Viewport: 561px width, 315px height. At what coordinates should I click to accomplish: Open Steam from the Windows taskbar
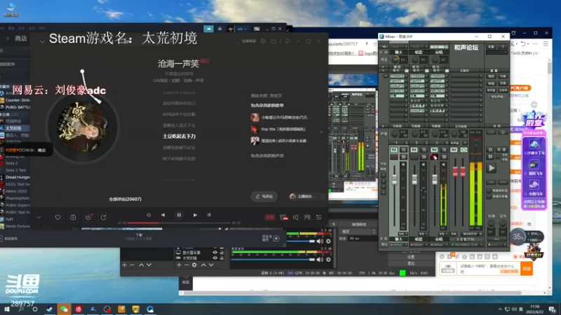click(x=50, y=309)
